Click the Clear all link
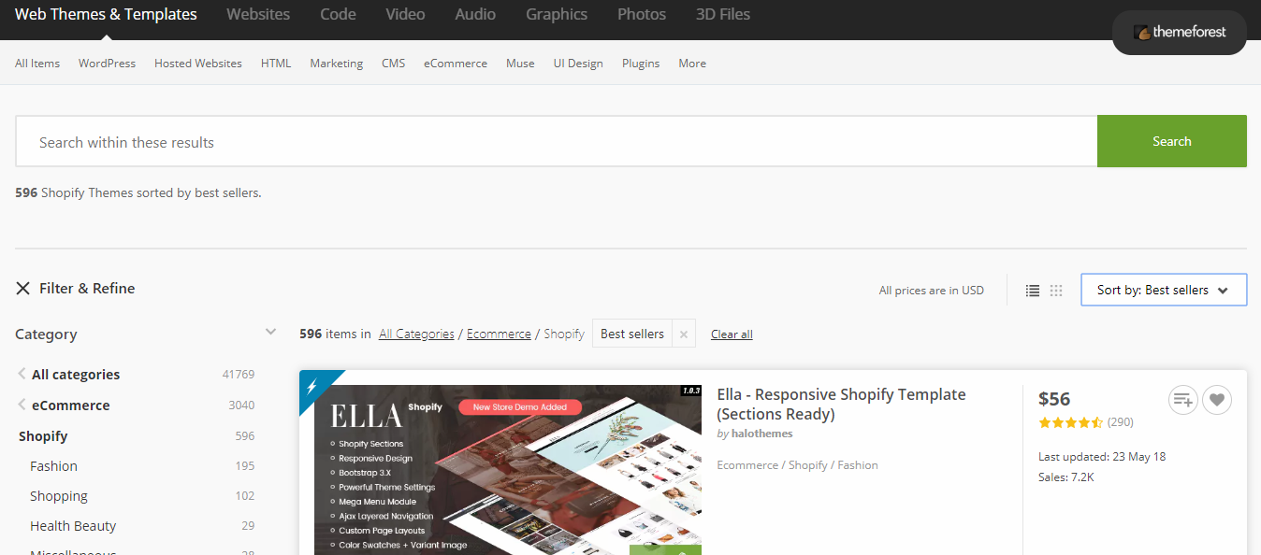This screenshot has width=1261, height=555. 732,334
